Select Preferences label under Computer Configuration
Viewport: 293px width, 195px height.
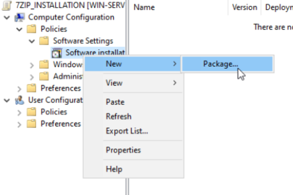[61, 88]
